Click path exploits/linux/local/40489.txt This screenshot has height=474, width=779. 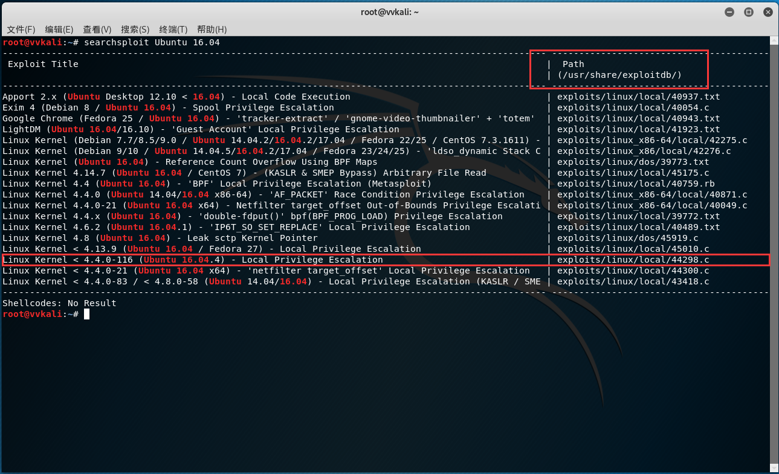639,227
